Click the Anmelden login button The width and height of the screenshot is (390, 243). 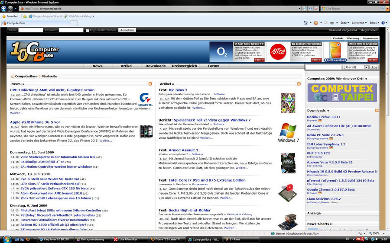[x=127, y=30]
